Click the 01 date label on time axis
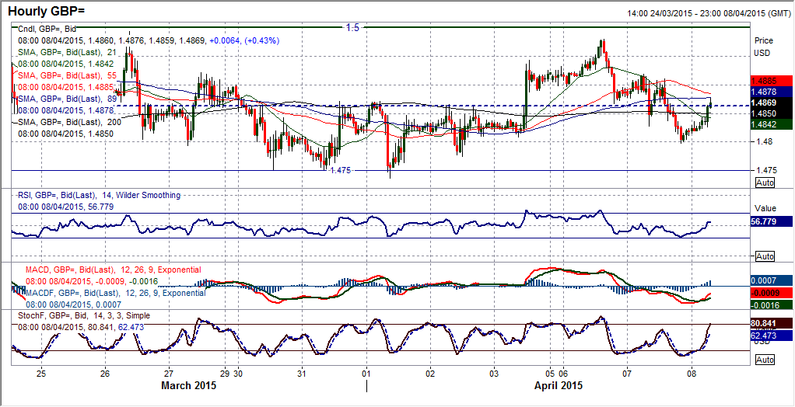The width and height of the screenshot is (795, 407). click(x=366, y=374)
